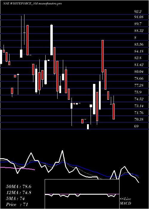Click the tallest peak of white indicator line

[62, 151]
